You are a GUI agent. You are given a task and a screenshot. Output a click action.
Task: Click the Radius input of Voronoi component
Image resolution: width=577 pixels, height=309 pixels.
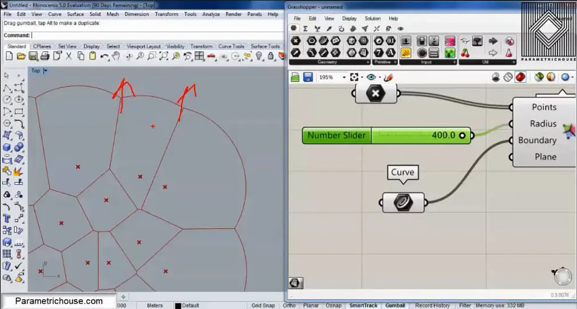[543, 124]
